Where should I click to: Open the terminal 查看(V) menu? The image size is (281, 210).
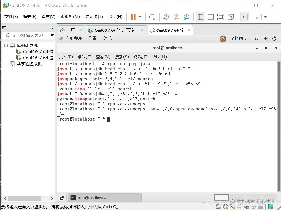[103, 57]
